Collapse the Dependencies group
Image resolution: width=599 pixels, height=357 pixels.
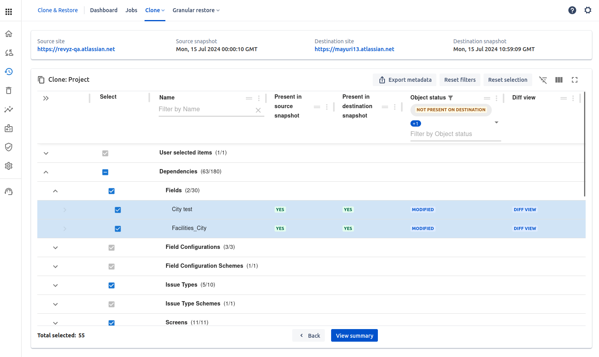point(46,172)
